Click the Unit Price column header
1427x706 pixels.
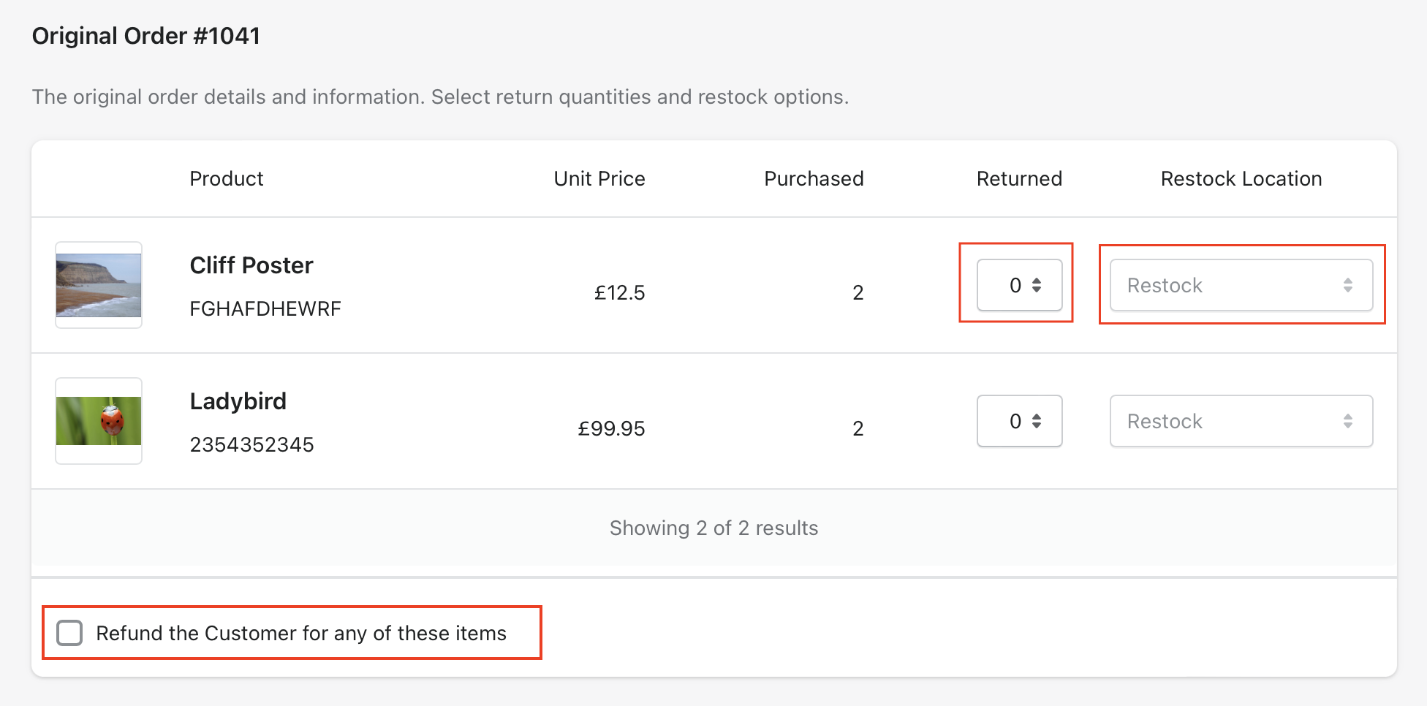tap(599, 179)
